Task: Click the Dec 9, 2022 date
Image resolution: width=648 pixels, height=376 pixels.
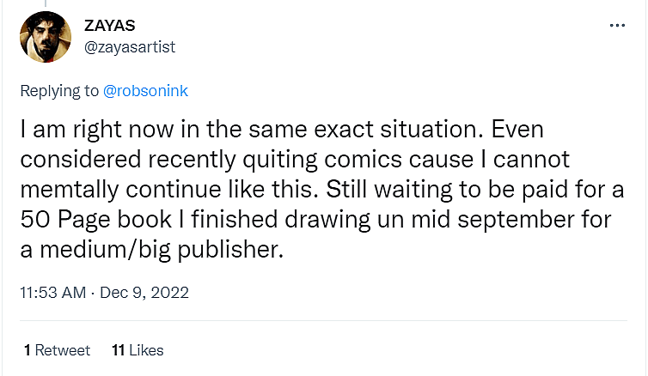Action: pos(146,293)
